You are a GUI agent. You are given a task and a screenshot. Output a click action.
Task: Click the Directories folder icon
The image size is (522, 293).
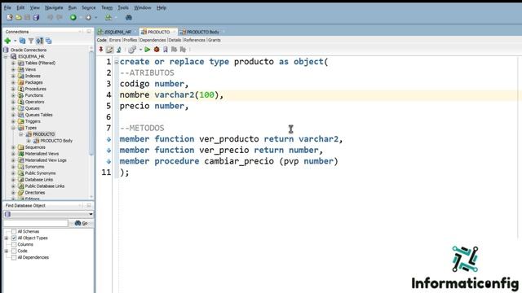21,193
